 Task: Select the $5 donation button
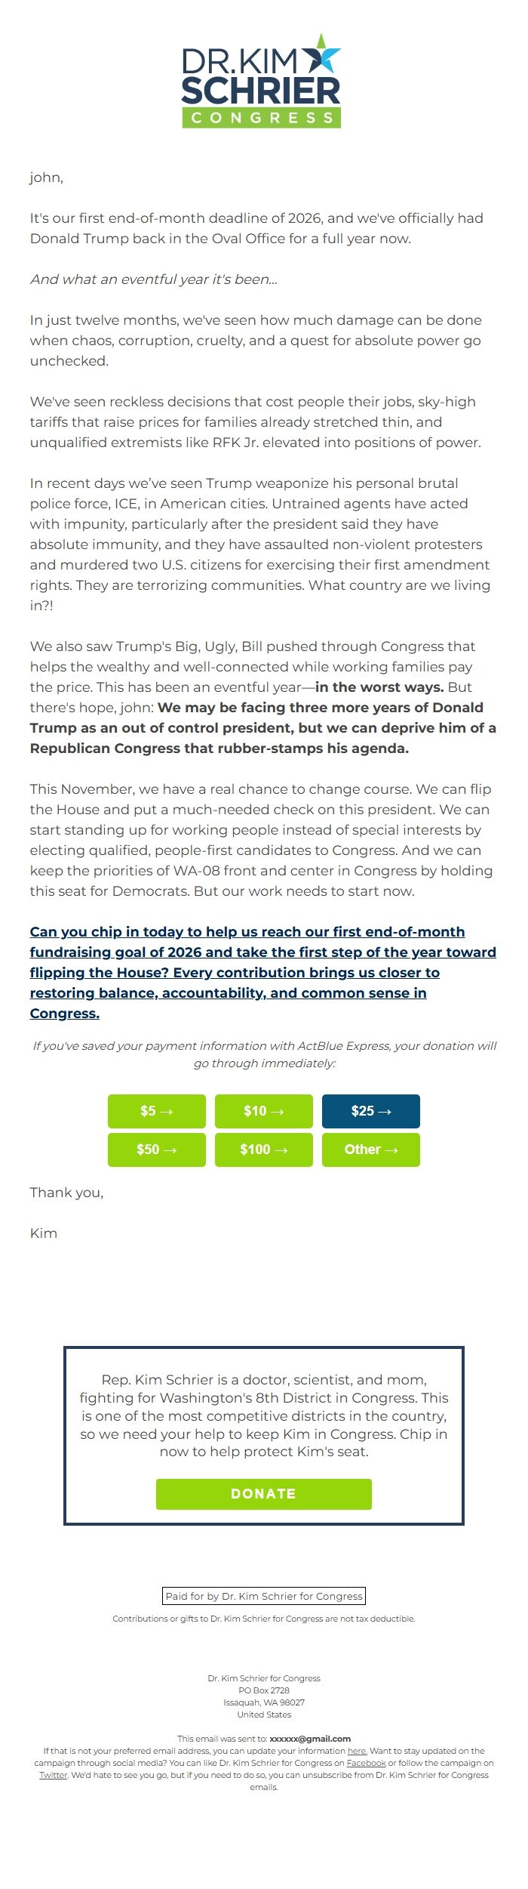156,1110
